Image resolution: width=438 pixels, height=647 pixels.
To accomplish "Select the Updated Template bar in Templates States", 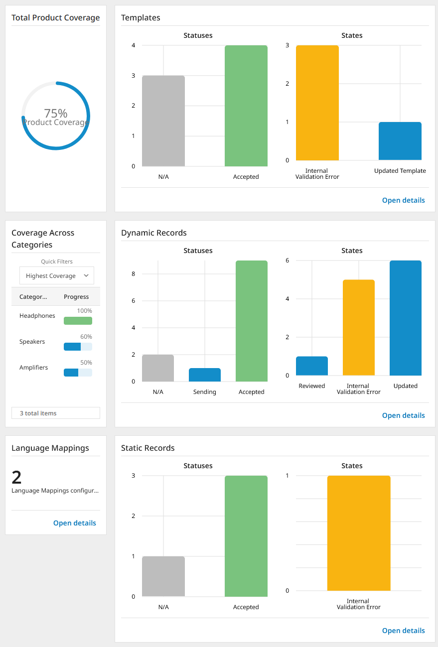I will [x=400, y=141].
